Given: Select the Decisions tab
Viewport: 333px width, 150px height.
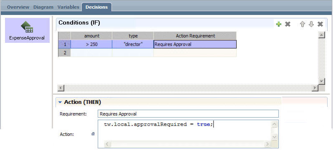Looking at the screenshot, I should point(97,7).
